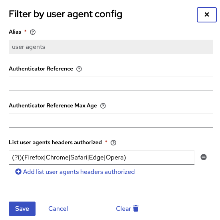Click the List user agents headers authorized label
The height and width of the screenshot is (220, 220).
pyautogui.click(x=55, y=142)
